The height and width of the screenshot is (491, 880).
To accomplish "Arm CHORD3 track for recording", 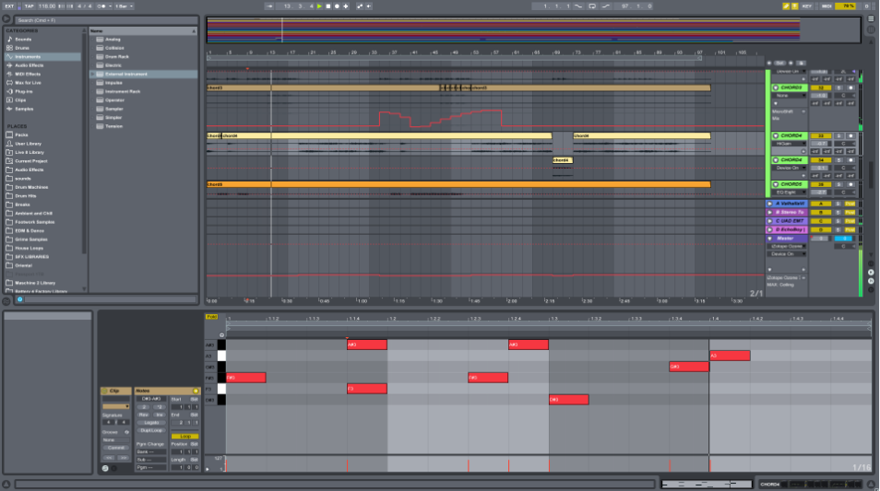I will pyautogui.click(x=850, y=88).
